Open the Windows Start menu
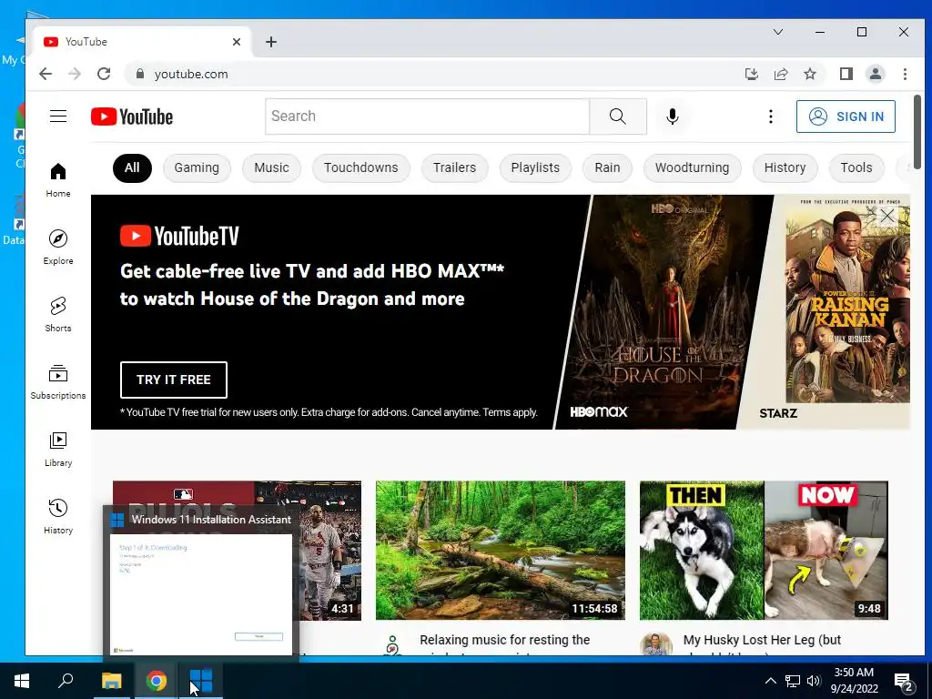932x699 pixels. tap(22, 681)
